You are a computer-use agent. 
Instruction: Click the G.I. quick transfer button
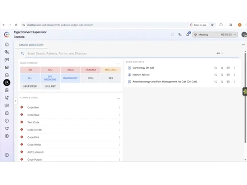pyautogui.click(x=30, y=78)
